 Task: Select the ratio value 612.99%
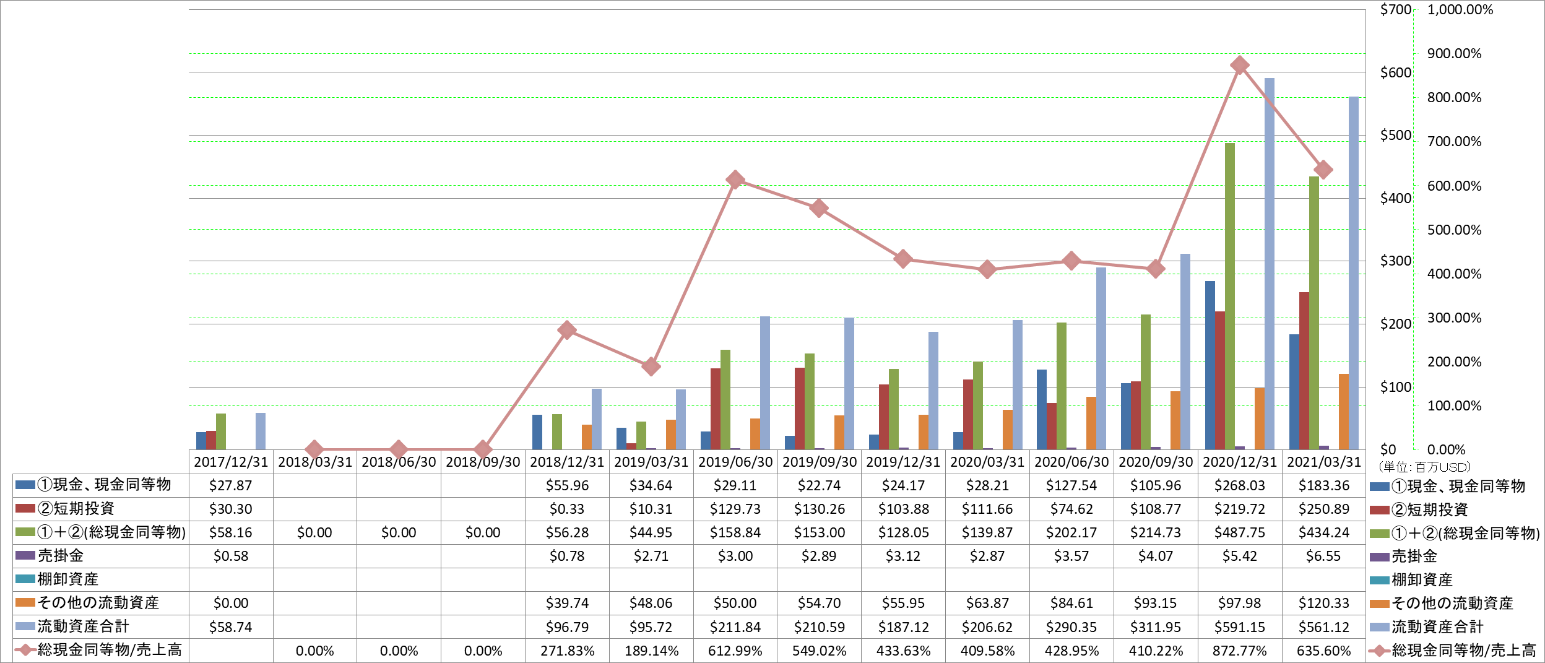coord(735,651)
